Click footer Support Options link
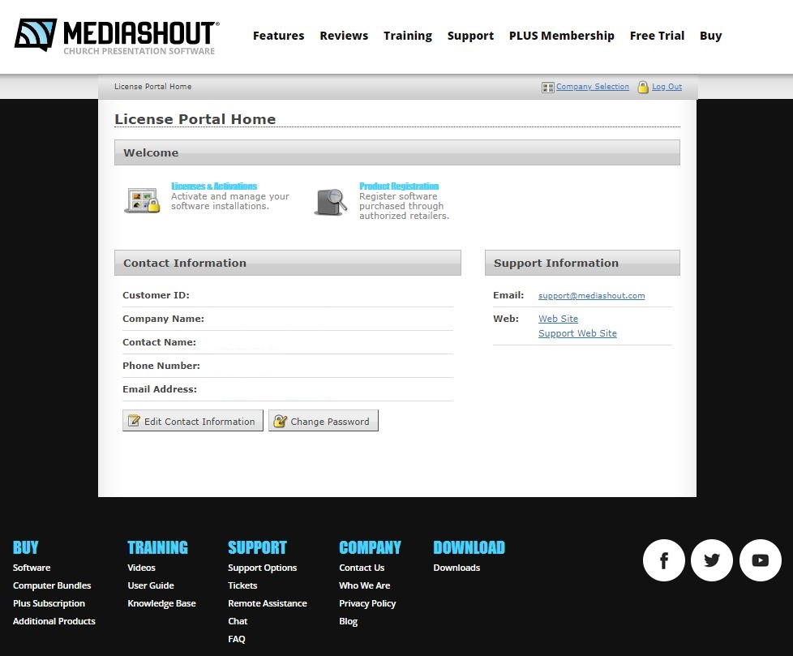This screenshot has height=656, width=793. point(262,568)
